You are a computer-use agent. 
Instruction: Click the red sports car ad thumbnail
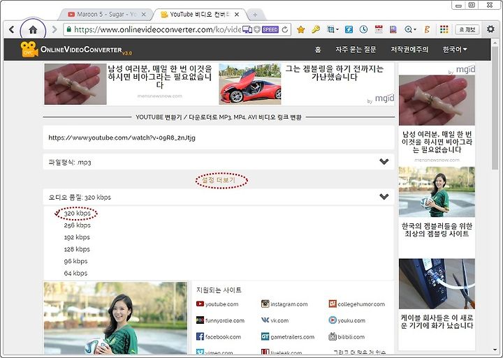pyautogui.click(x=250, y=84)
